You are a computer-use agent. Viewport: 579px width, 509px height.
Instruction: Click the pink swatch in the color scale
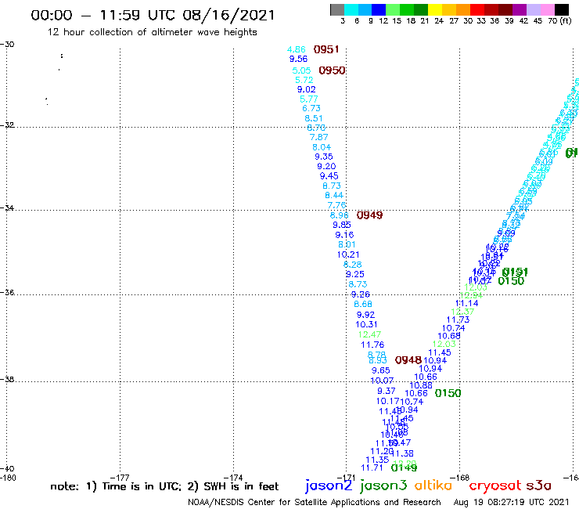(x=548, y=9)
